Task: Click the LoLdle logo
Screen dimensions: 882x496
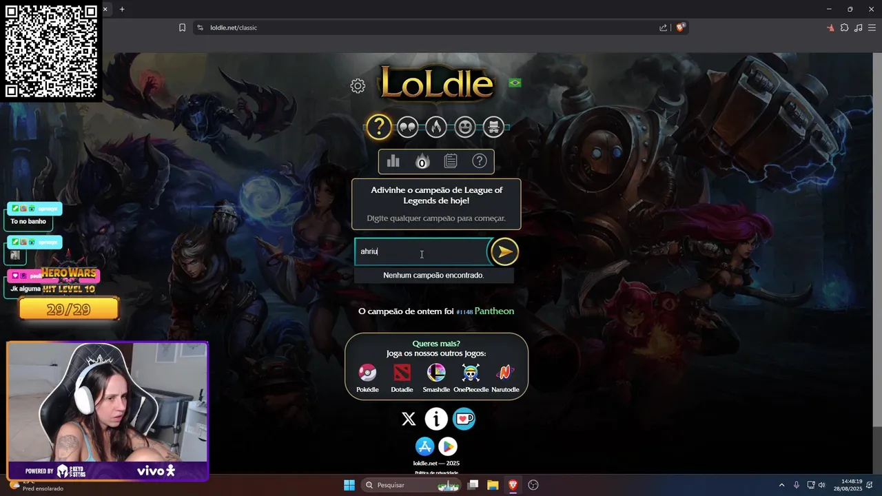Action: click(436, 83)
